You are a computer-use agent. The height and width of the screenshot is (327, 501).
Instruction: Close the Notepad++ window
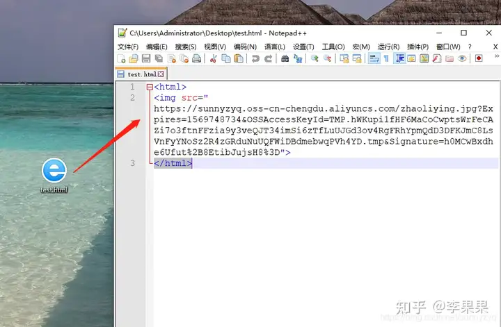pos(489,33)
